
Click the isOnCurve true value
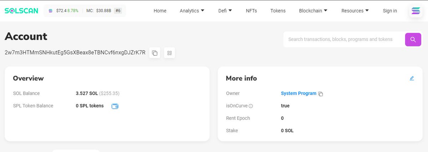tap(285, 106)
